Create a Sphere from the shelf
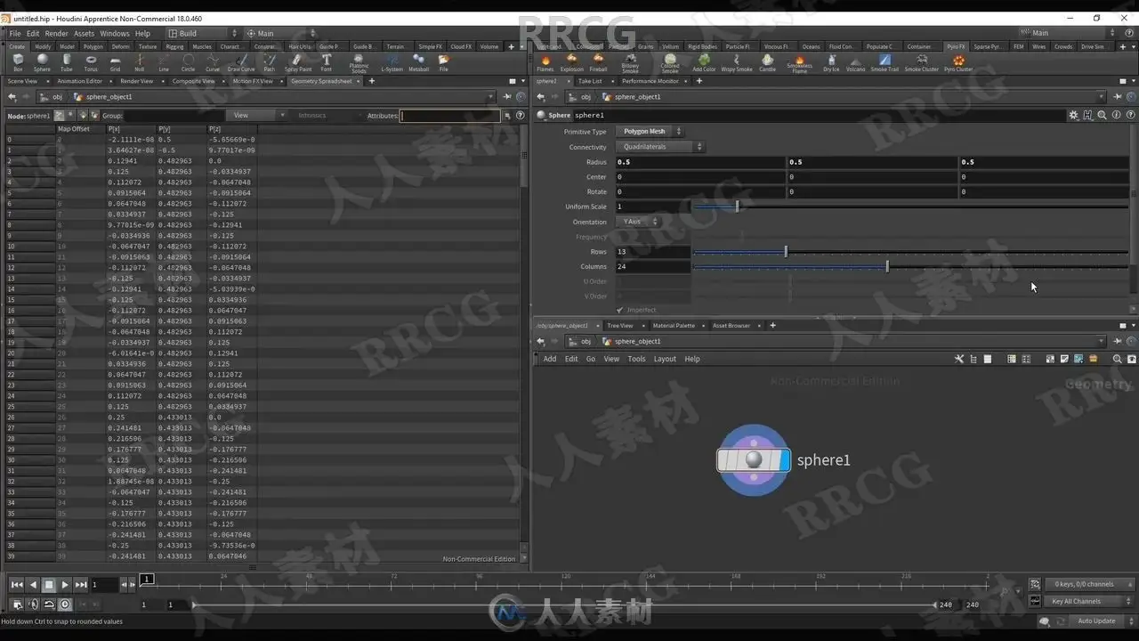 click(42, 62)
